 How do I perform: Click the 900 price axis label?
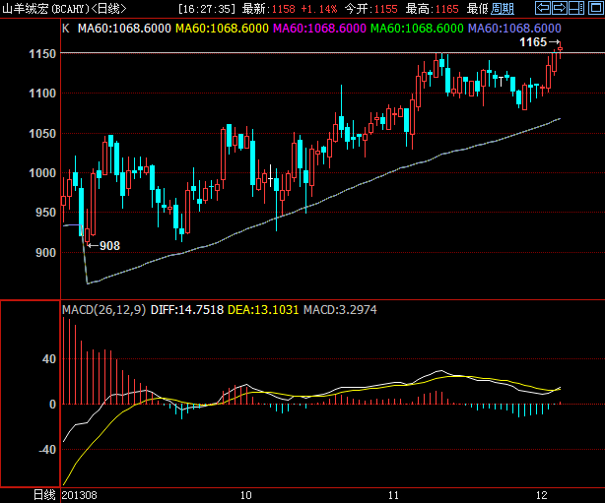[45, 253]
